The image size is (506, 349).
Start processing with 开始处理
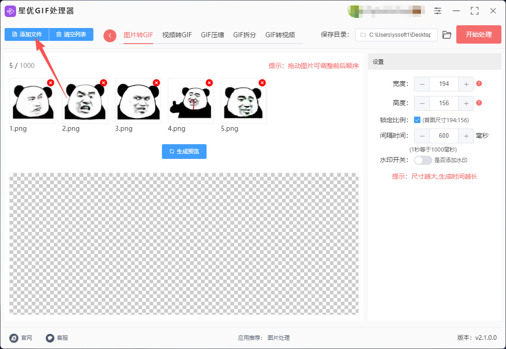[478, 34]
